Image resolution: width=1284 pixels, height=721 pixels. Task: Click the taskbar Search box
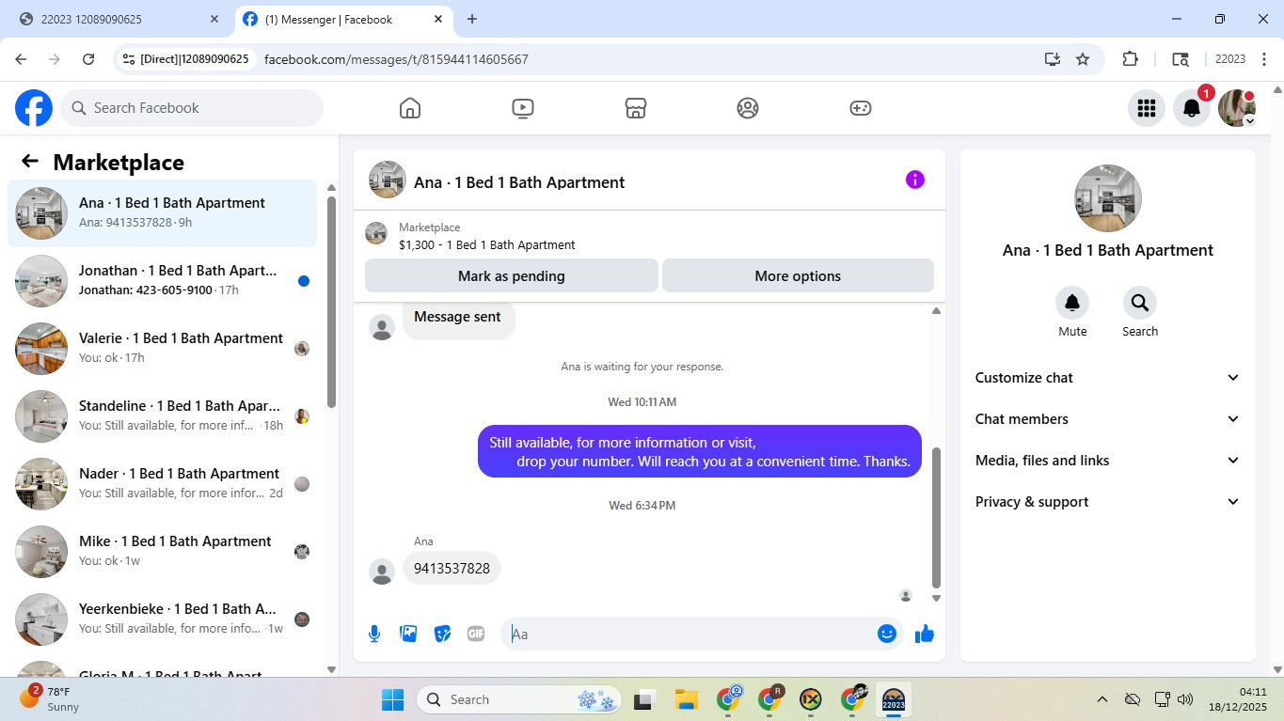pyautogui.click(x=519, y=699)
